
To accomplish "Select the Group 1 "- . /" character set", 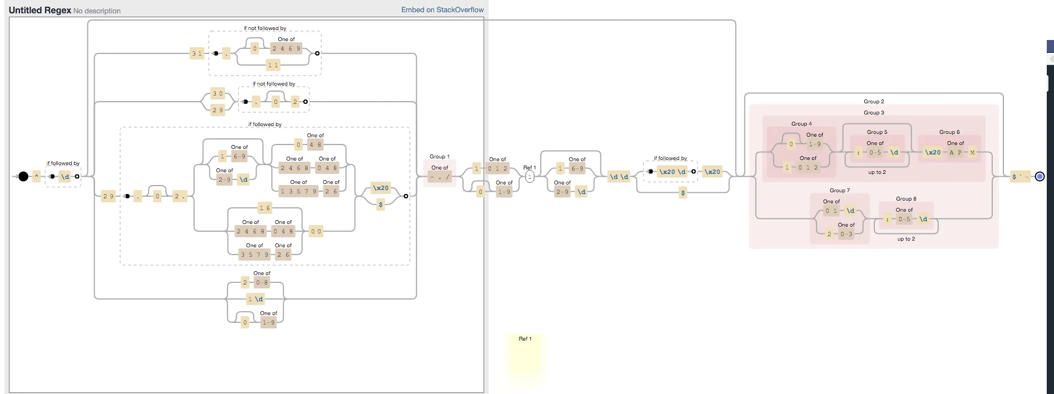I will (x=440, y=177).
